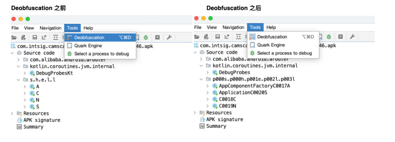Expand com.alibaba.android.arouter in '之前' window
This screenshot has height=142, width=395.
tap(19, 60)
